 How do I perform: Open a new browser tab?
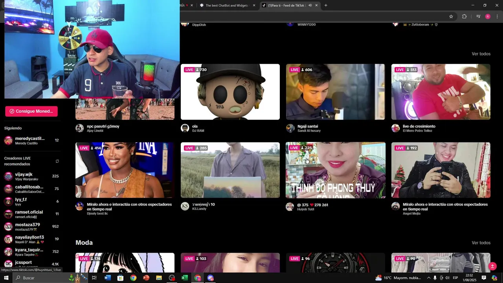pyautogui.click(x=326, y=6)
